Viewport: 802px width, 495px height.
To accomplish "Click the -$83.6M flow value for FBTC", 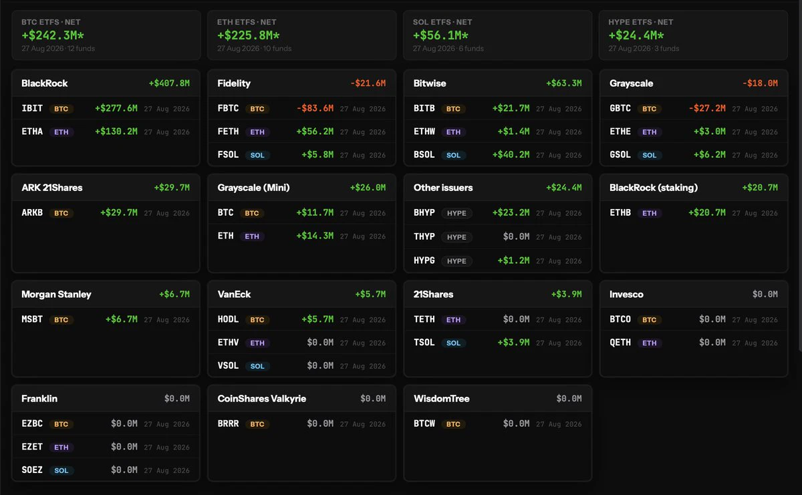I will pyautogui.click(x=315, y=108).
